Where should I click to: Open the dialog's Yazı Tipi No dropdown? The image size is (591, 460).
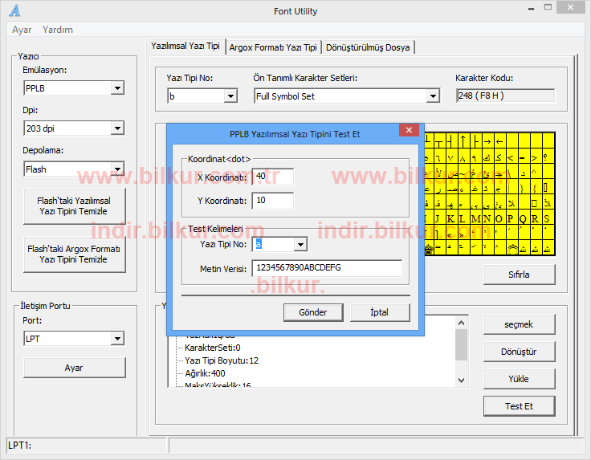[x=300, y=245]
